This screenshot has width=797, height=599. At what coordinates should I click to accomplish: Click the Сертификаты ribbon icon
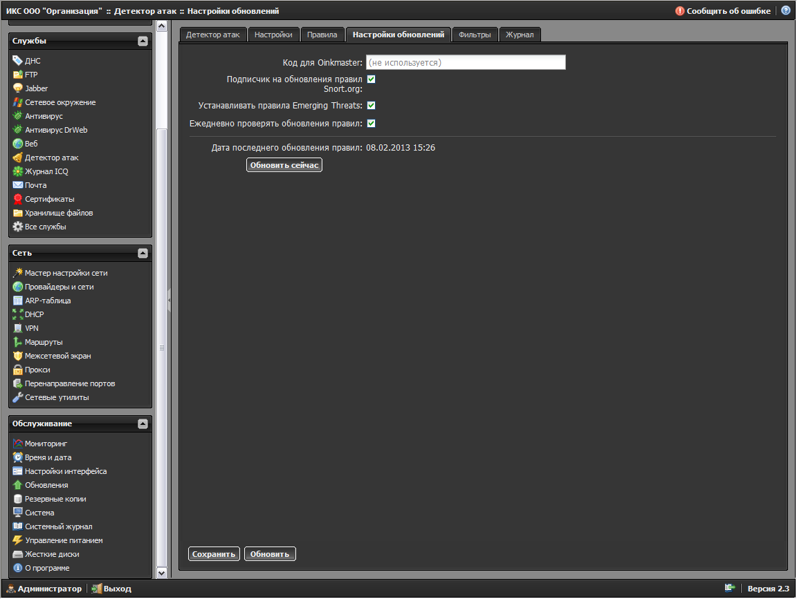[x=18, y=199]
